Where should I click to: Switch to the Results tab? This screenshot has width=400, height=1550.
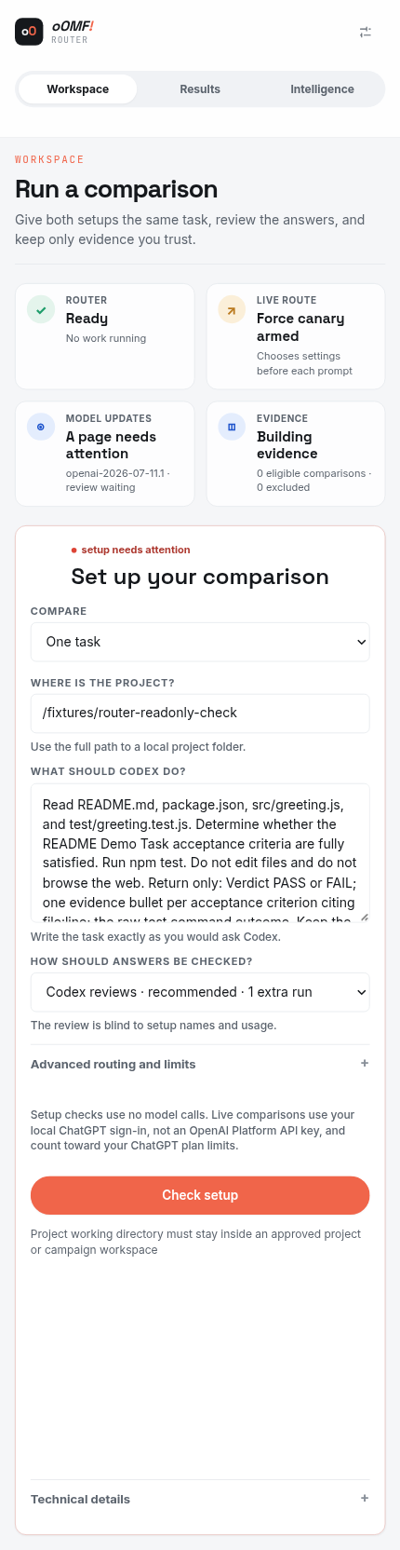[x=200, y=89]
